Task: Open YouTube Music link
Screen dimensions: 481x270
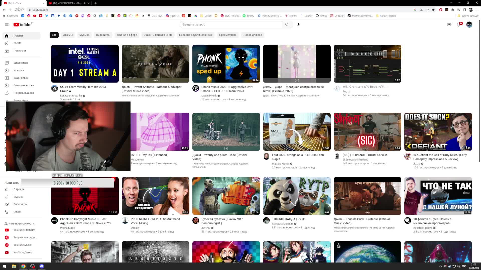Action: 22,245
